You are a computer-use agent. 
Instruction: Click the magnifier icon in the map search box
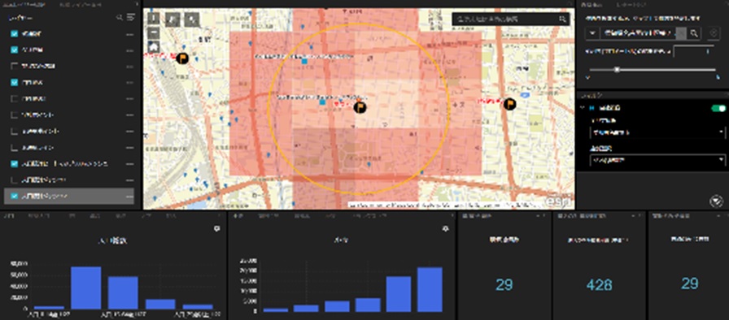(x=562, y=19)
